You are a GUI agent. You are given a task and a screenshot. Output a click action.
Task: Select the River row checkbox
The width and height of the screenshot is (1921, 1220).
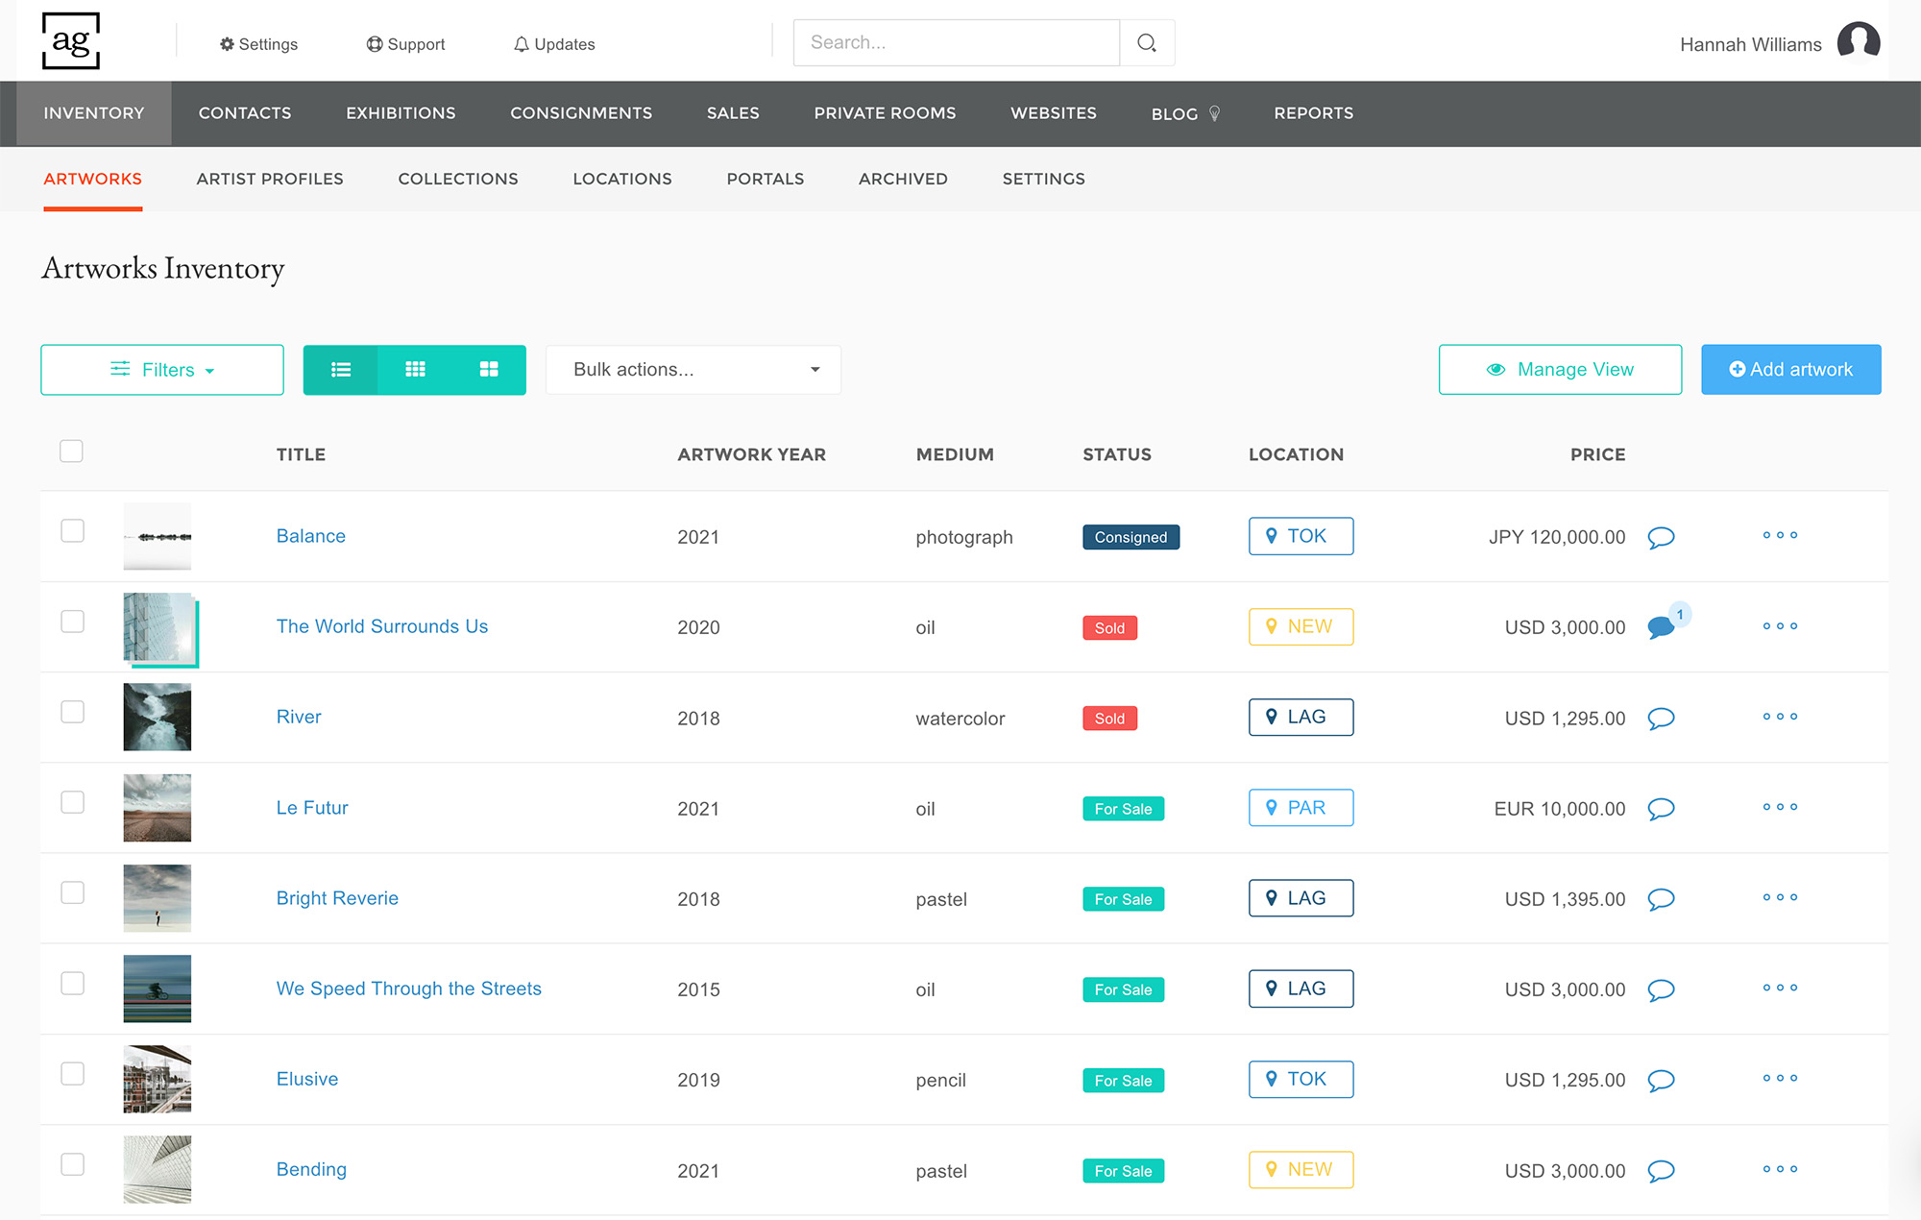tap(72, 711)
